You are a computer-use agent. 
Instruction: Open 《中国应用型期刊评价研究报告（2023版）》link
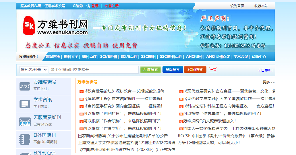127,150
